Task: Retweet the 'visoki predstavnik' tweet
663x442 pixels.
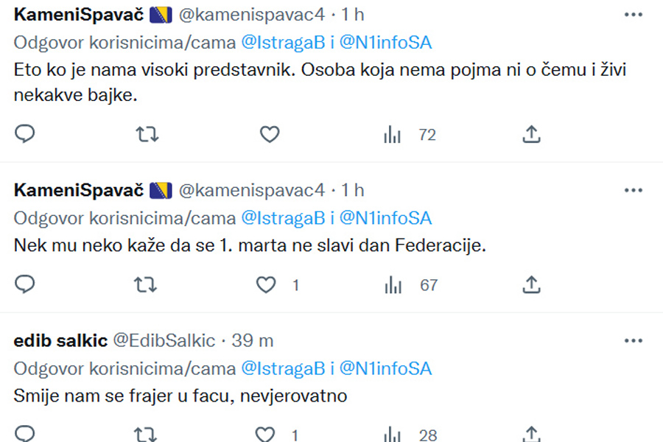Action: pos(147,135)
